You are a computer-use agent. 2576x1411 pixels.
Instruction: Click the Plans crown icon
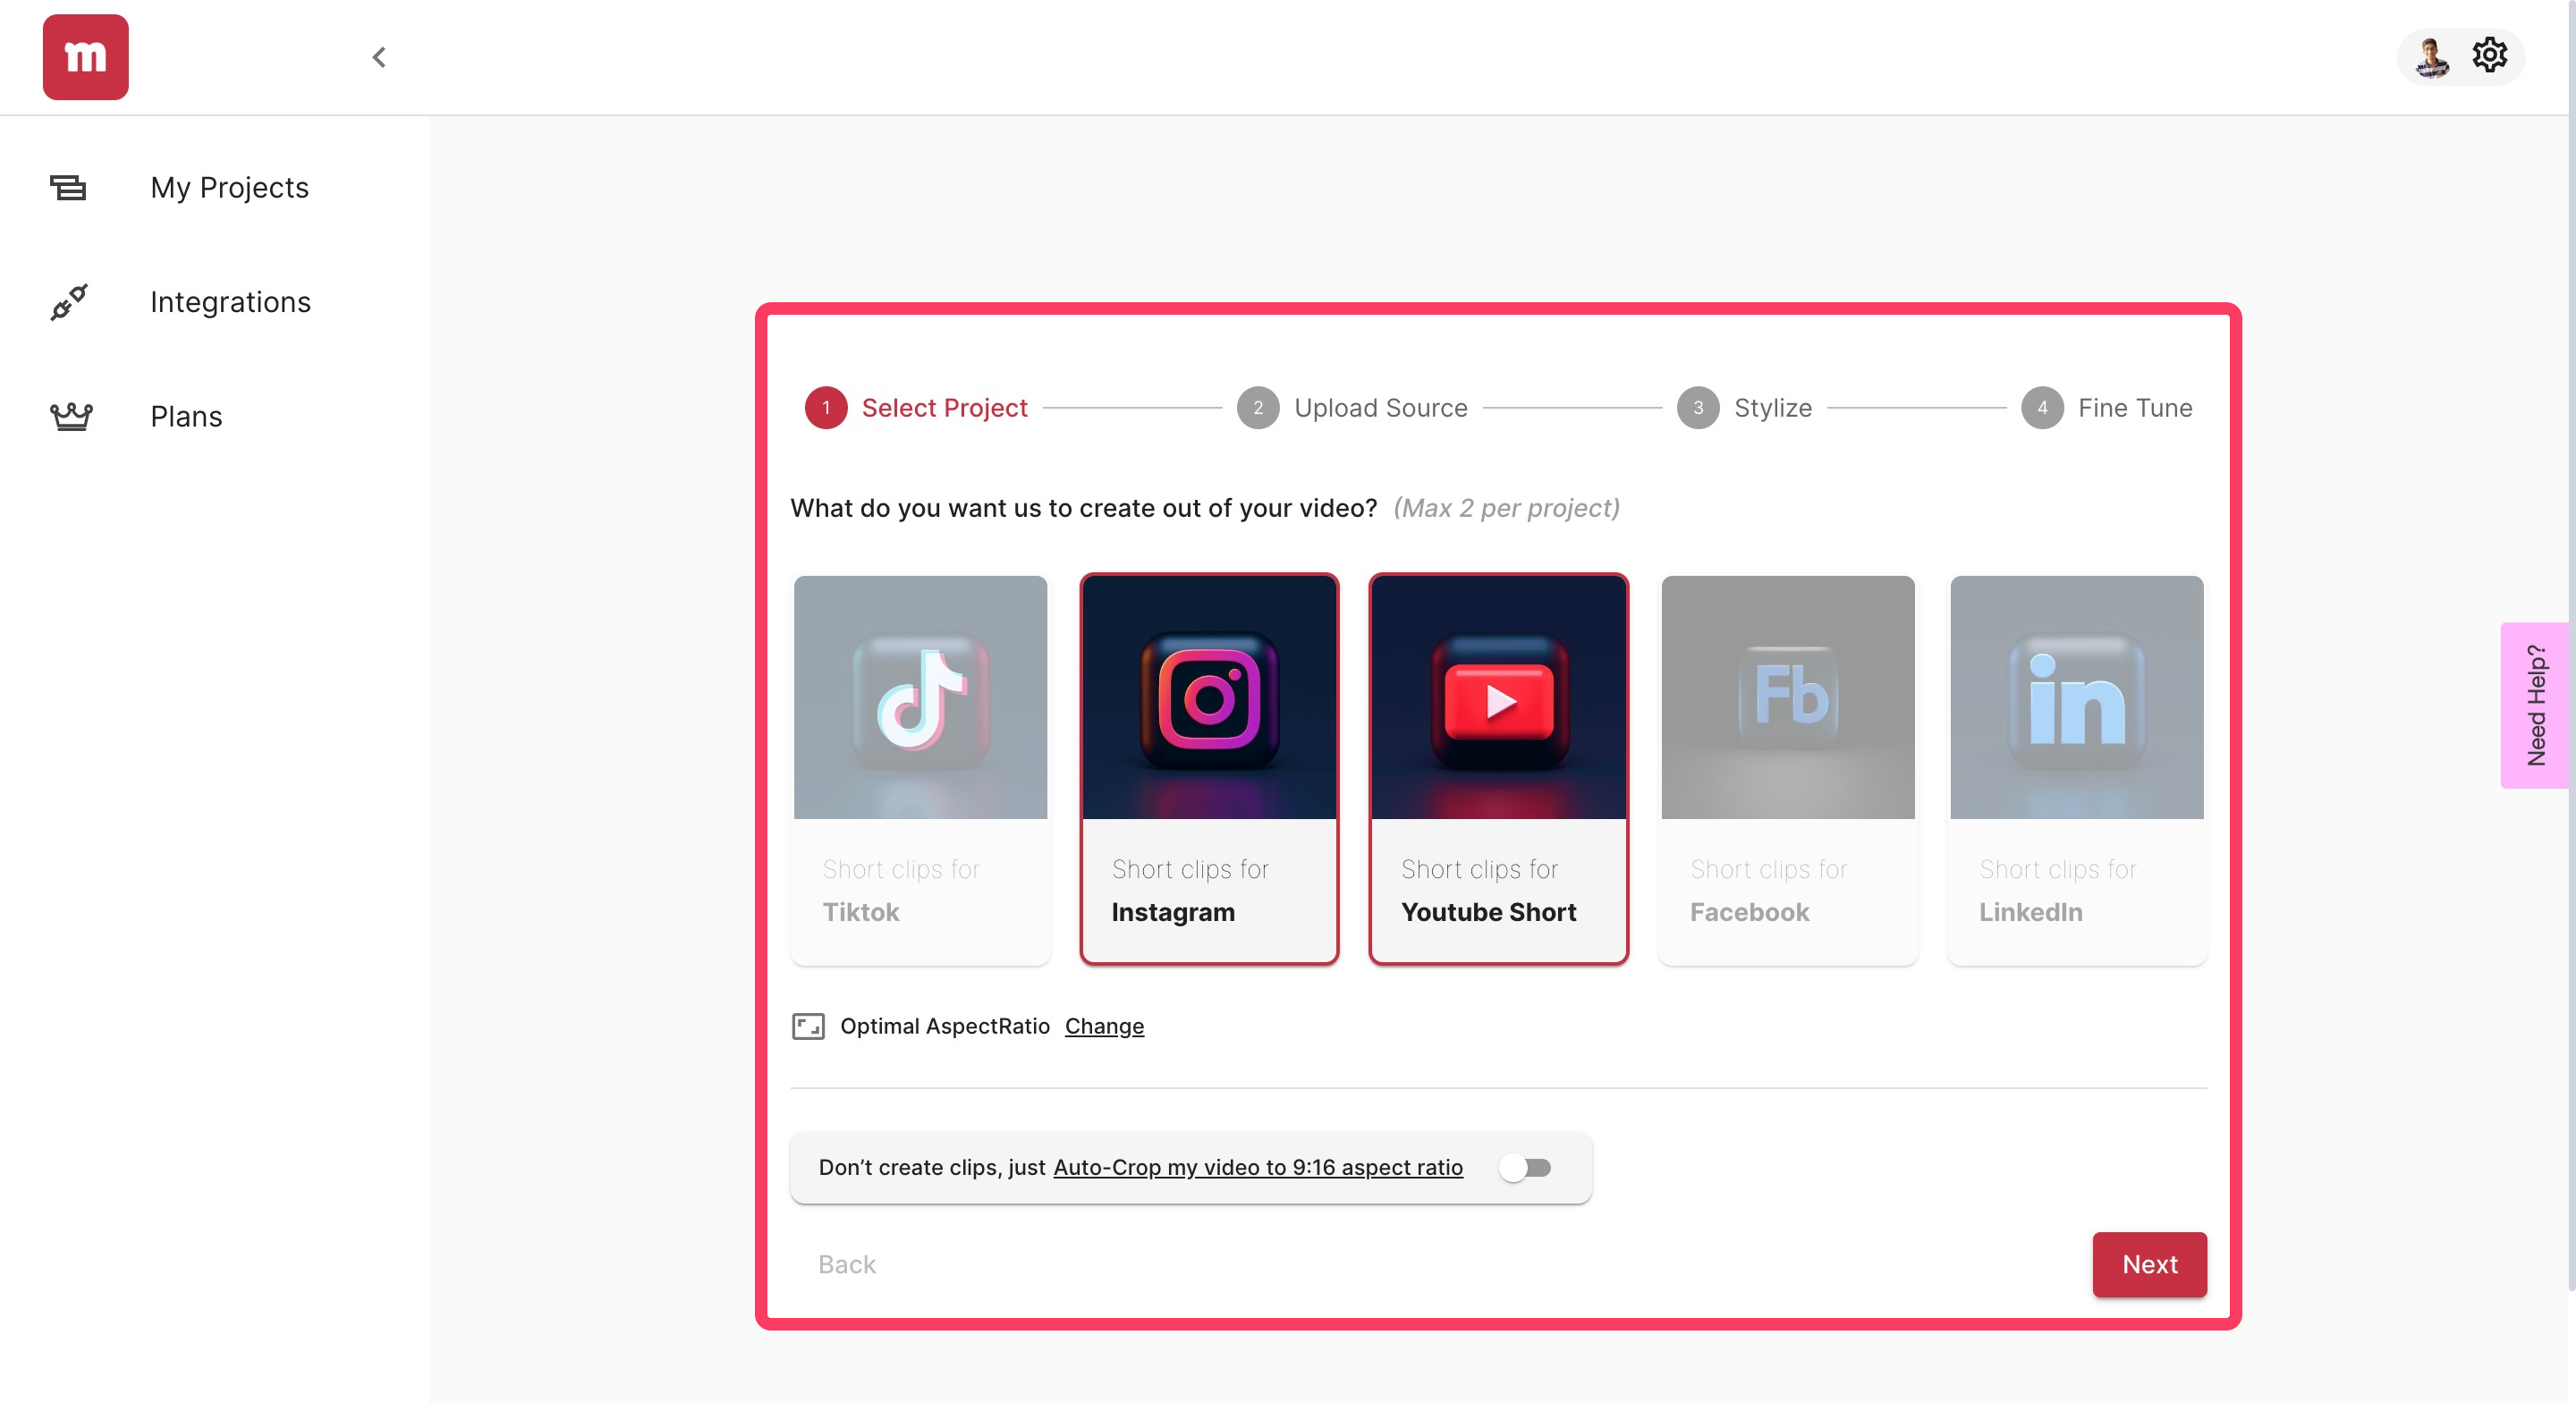tap(71, 416)
